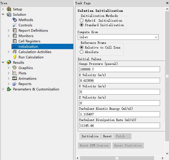Click Reset DPM Sources button
169x160 pixels.
(x=94, y=145)
